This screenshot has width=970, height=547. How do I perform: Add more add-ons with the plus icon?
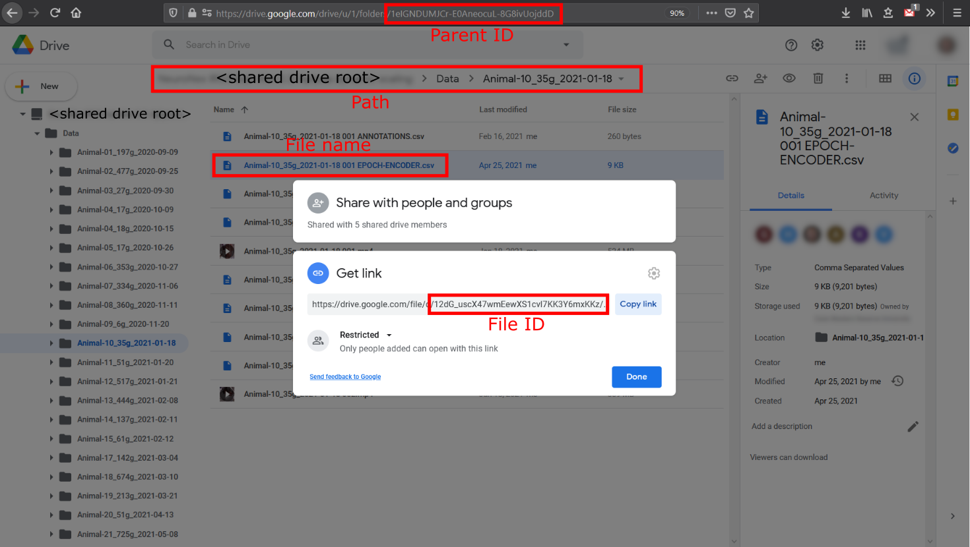point(953,201)
